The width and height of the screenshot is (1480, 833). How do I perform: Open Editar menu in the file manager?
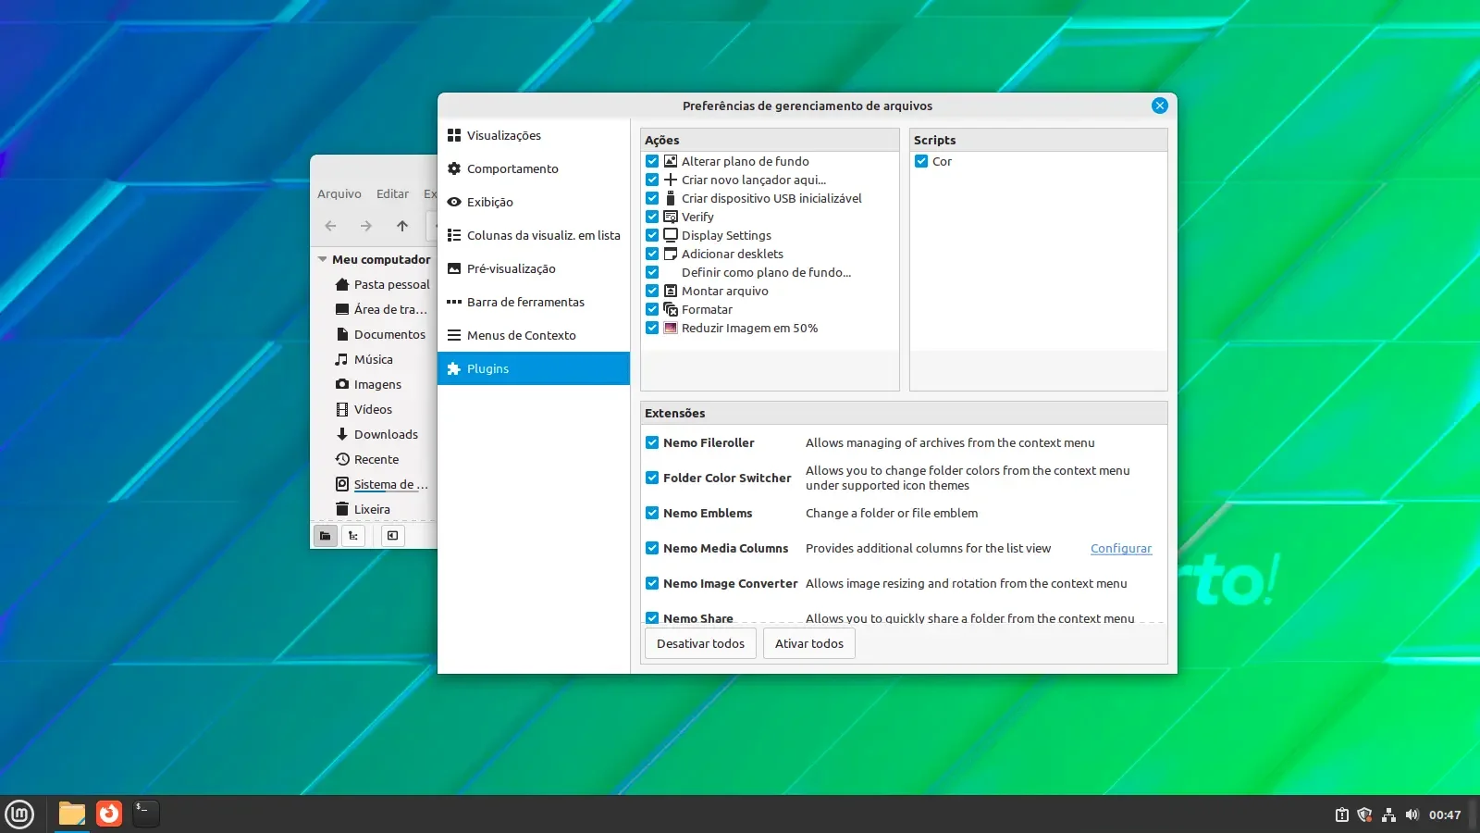(392, 193)
